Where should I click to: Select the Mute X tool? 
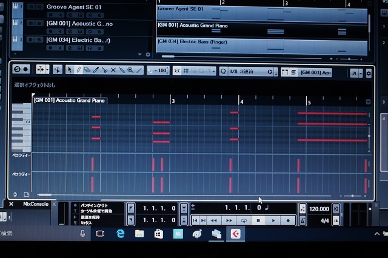pyautogui.click(x=113, y=70)
